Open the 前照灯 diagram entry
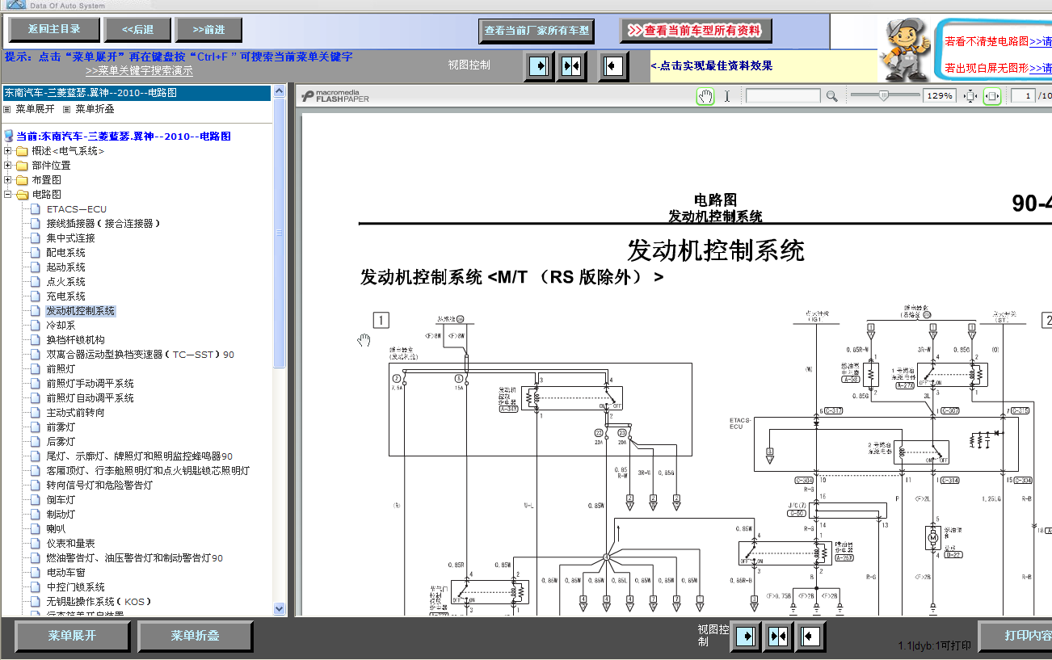Screen dimensions: 1052x660 (x=61, y=369)
